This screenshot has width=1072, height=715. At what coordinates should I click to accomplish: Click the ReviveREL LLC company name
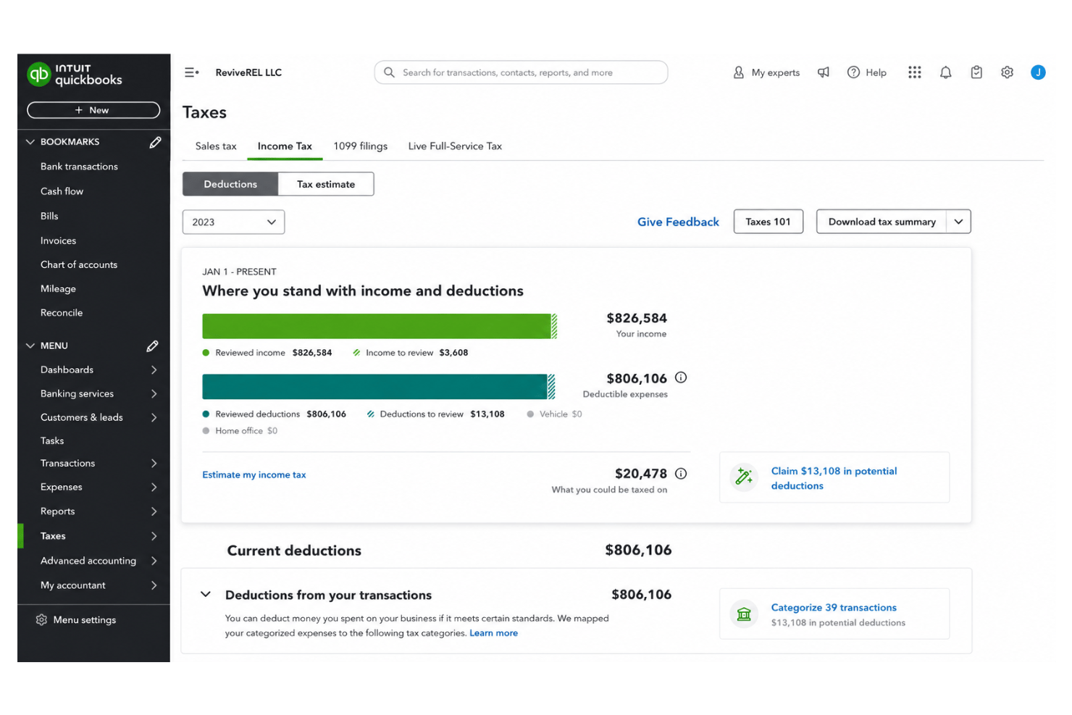248,72
